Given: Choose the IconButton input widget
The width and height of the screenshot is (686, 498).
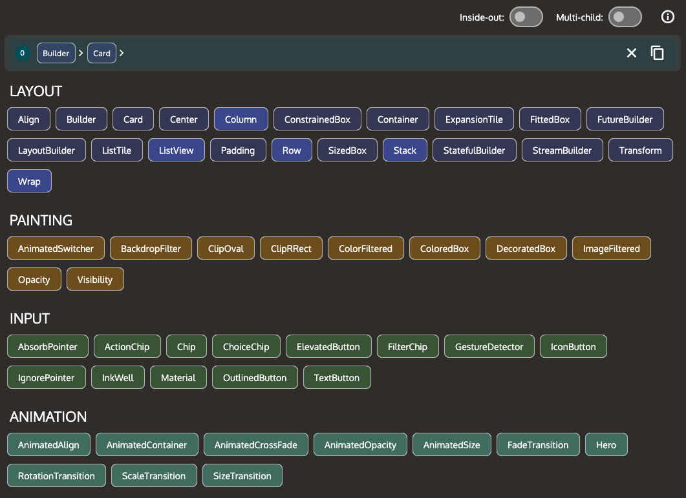Looking at the screenshot, I should [x=573, y=347].
